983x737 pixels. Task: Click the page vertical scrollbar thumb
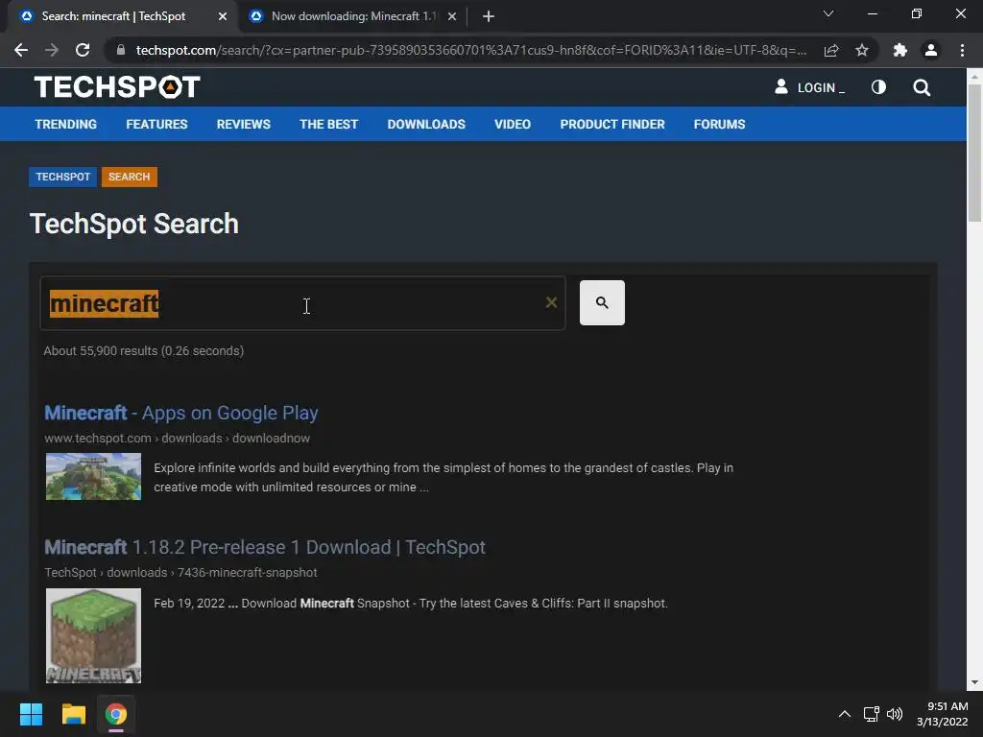(x=974, y=153)
